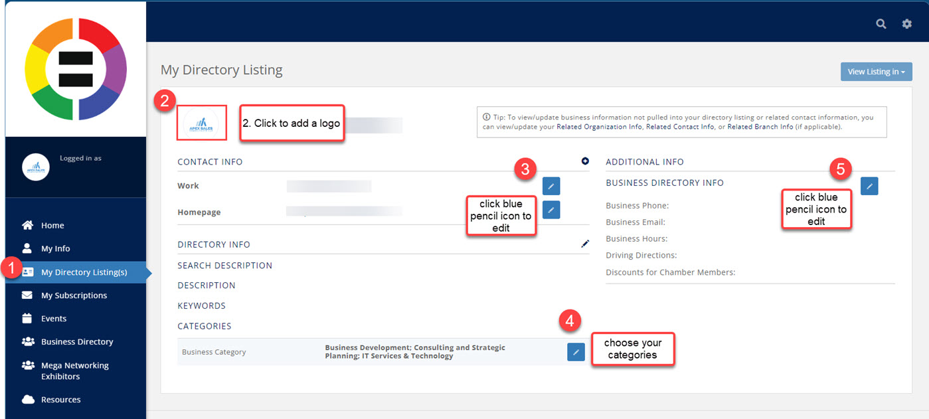This screenshot has width=929, height=419.
Task: Click the Business Phone field label
Action: [637, 206]
